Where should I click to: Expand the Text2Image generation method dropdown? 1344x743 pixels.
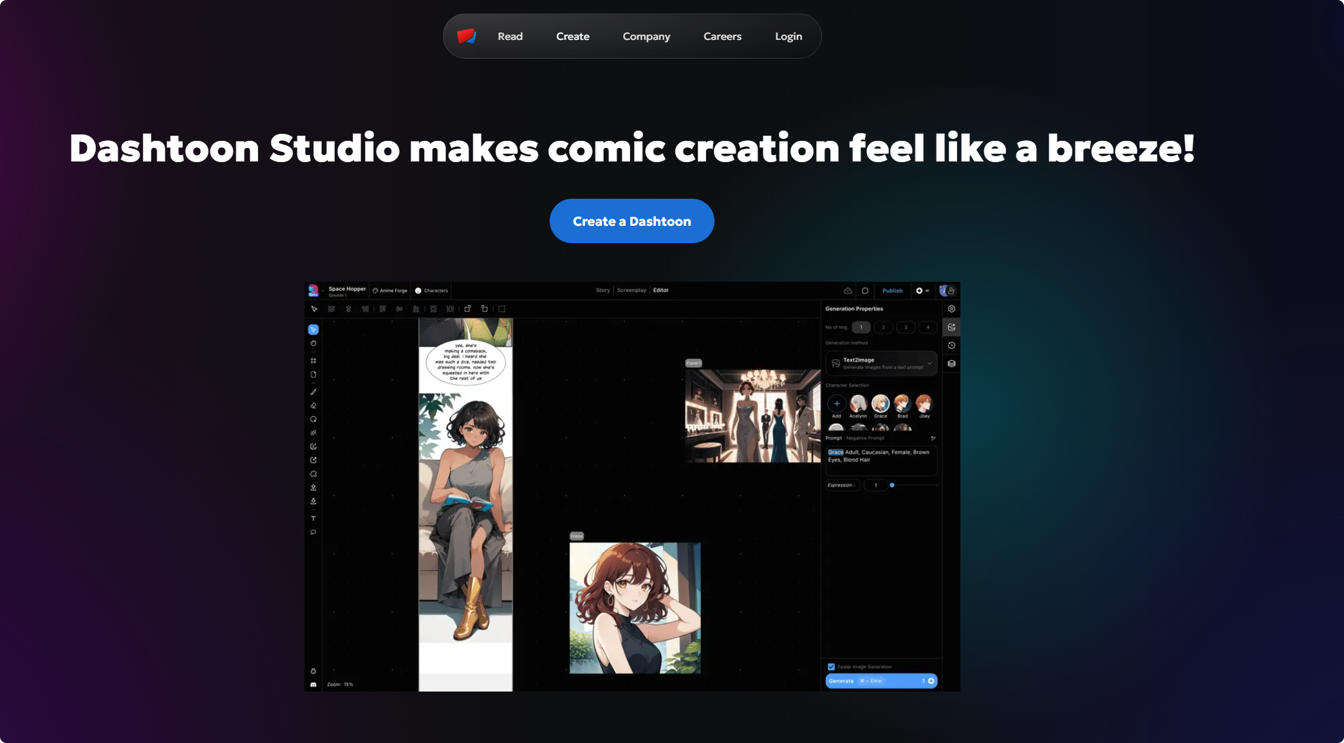[929, 363]
